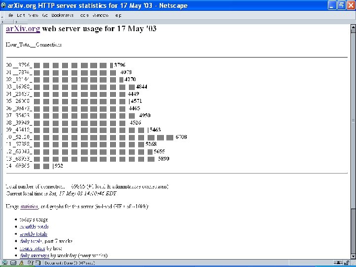The width and height of the screenshot is (356, 267).
Task: Expand the first collapsed toolbar grippy
Action: pyautogui.click(x=7, y=22)
